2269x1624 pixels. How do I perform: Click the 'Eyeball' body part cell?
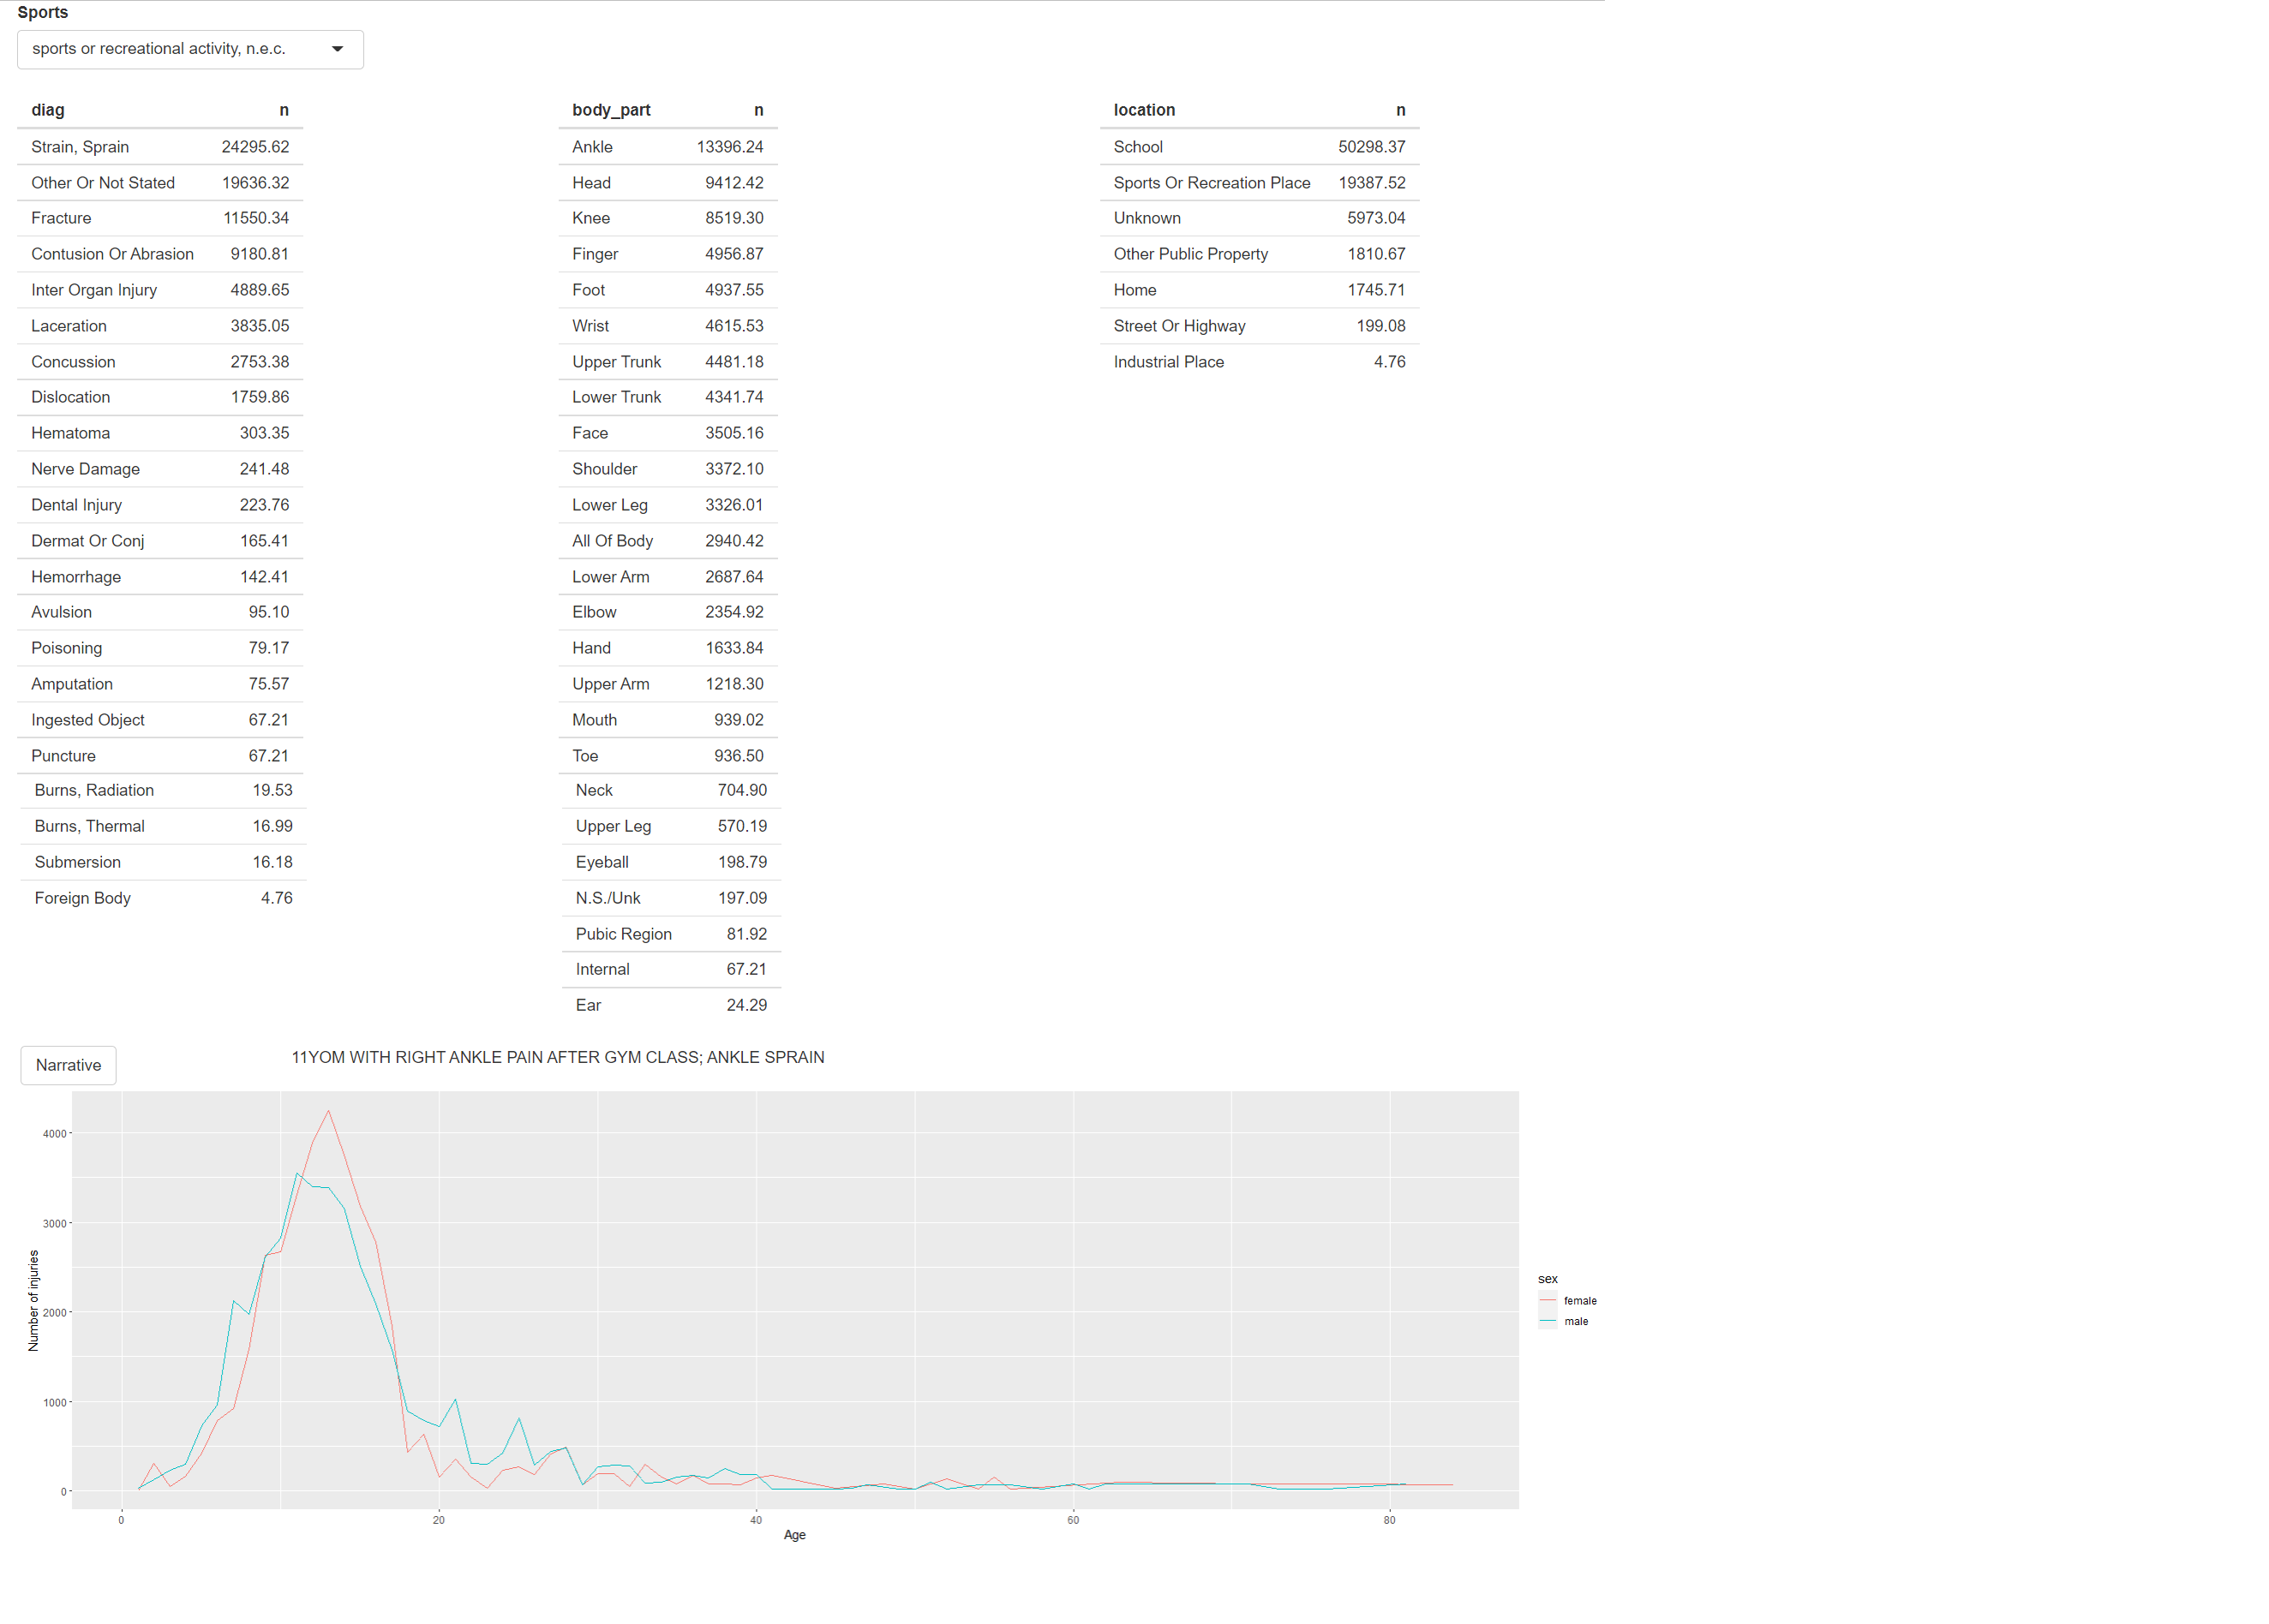602,862
